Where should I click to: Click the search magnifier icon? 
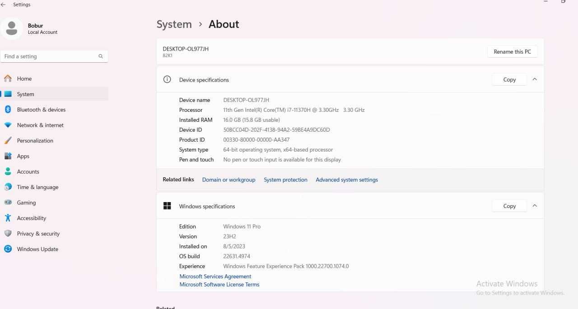pos(101,56)
